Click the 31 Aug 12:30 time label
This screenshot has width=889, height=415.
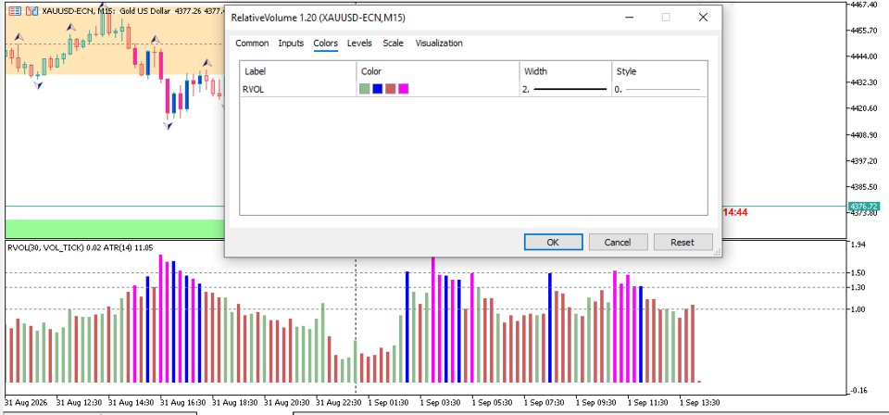(80, 403)
